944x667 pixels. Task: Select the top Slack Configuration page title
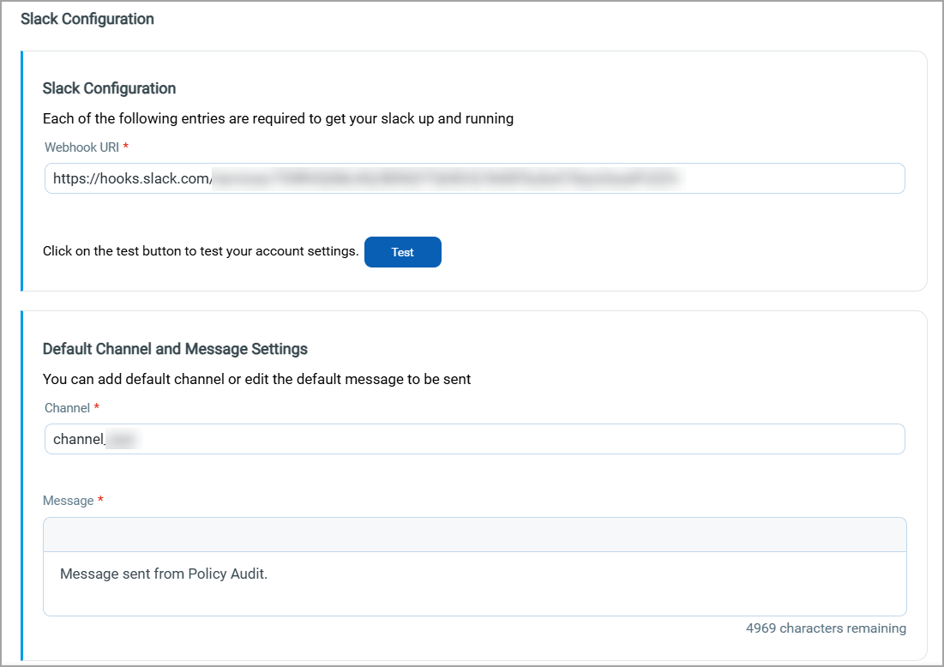coord(87,19)
